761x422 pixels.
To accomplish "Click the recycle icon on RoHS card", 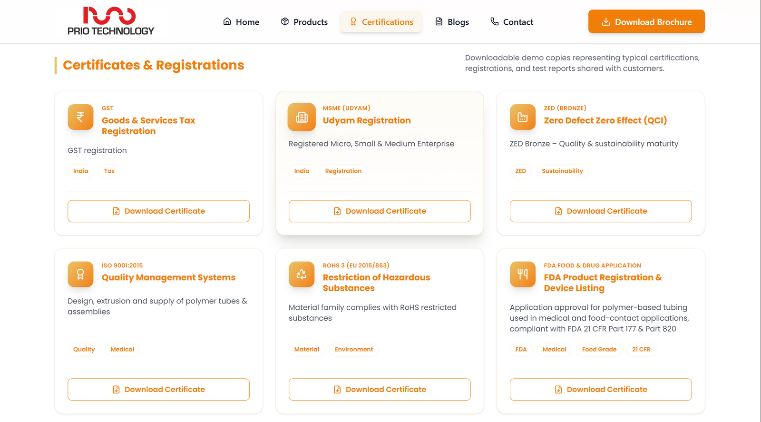I will 302,274.
